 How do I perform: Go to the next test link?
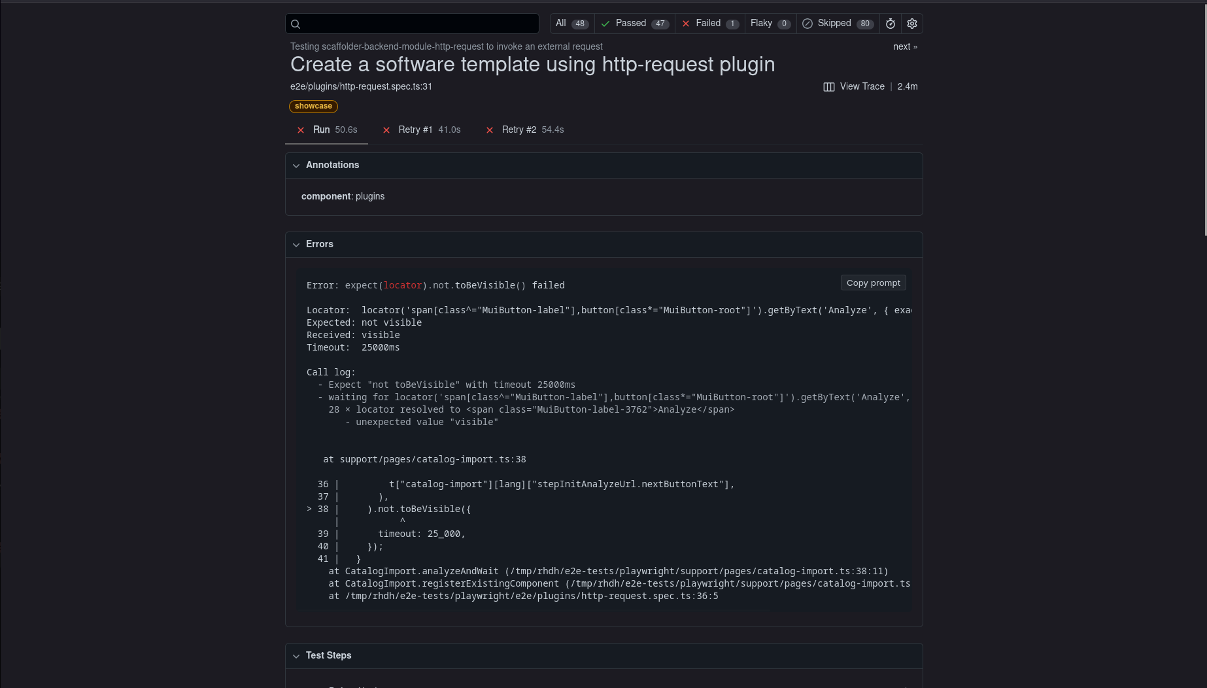pyautogui.click(x=905, y=46)
